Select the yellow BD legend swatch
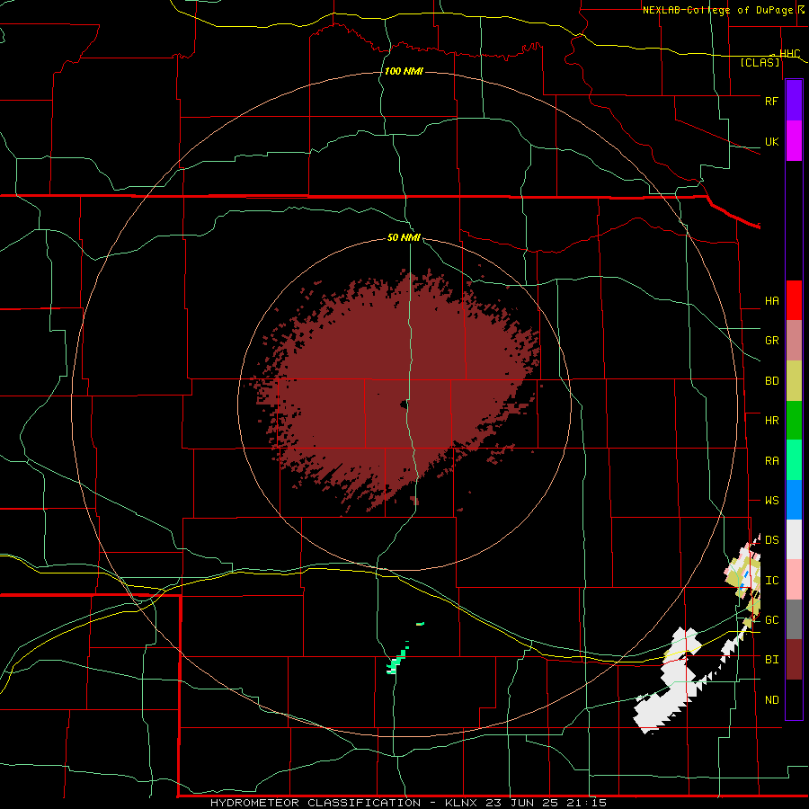The height and width of the screenshot is (809, 809). [794, 381]
